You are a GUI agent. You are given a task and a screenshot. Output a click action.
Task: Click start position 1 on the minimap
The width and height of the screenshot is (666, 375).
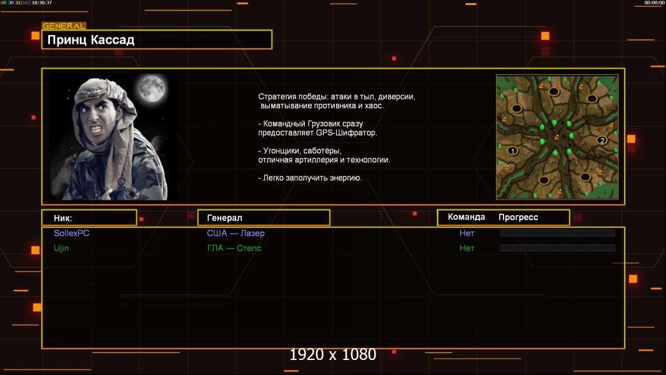point(512,151)
